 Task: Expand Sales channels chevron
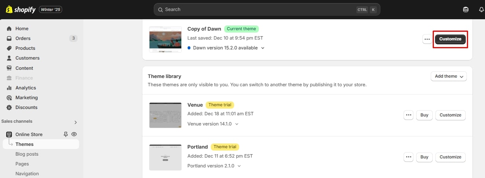(76, 122)
